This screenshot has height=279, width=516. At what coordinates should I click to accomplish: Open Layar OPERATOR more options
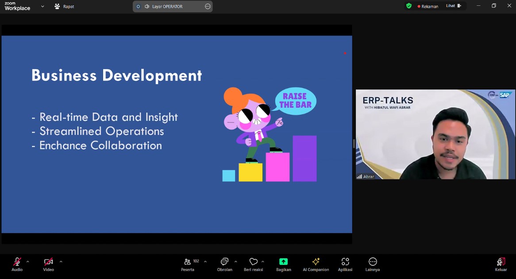208,7
